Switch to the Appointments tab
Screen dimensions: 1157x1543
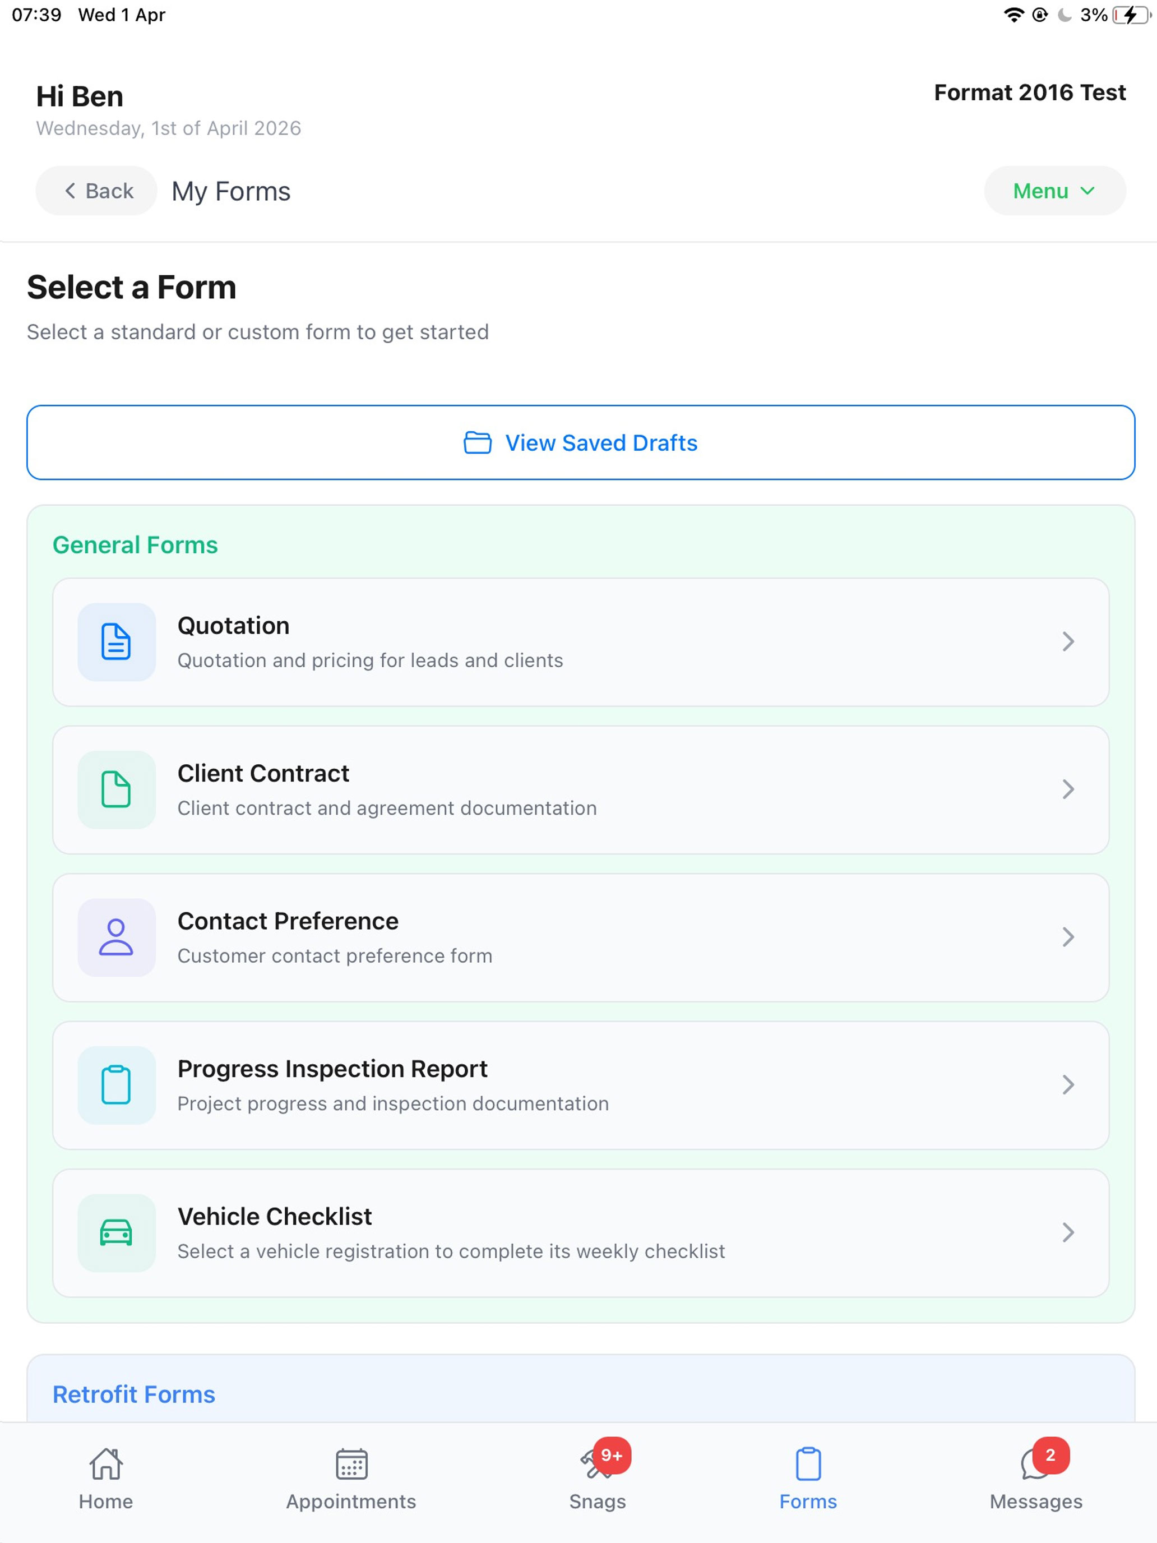pyautogui.click(x=351, y=1479)
